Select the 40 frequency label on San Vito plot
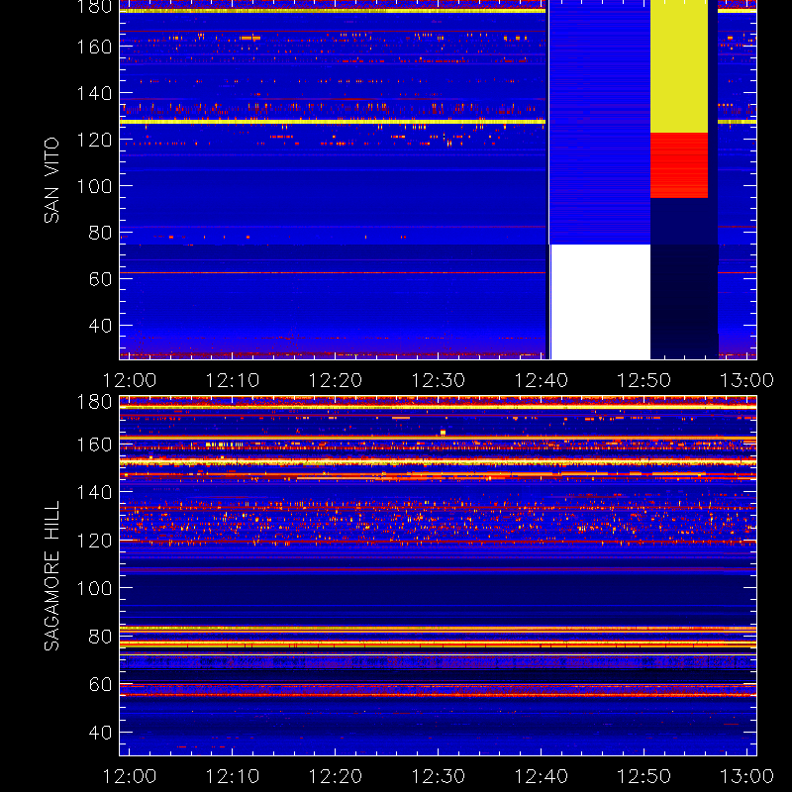 point(100,326)
